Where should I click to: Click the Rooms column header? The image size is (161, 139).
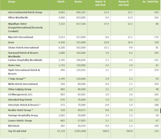coord(78,2)
